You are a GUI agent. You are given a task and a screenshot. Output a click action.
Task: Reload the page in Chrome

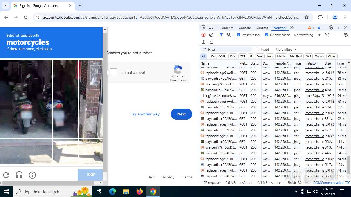pyautogui.click(x=26, y=17)
